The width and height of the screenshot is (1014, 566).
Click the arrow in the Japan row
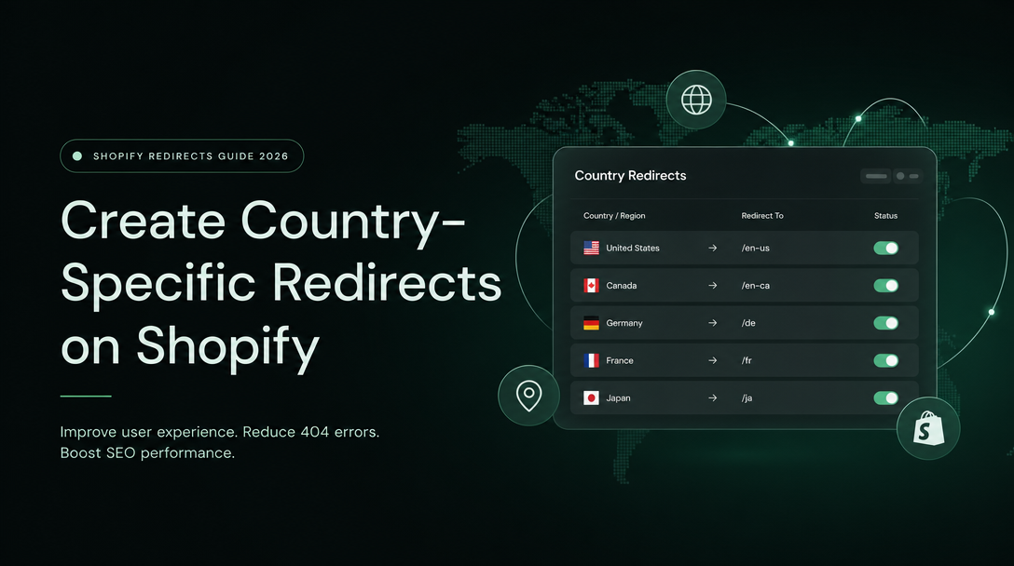712,398
